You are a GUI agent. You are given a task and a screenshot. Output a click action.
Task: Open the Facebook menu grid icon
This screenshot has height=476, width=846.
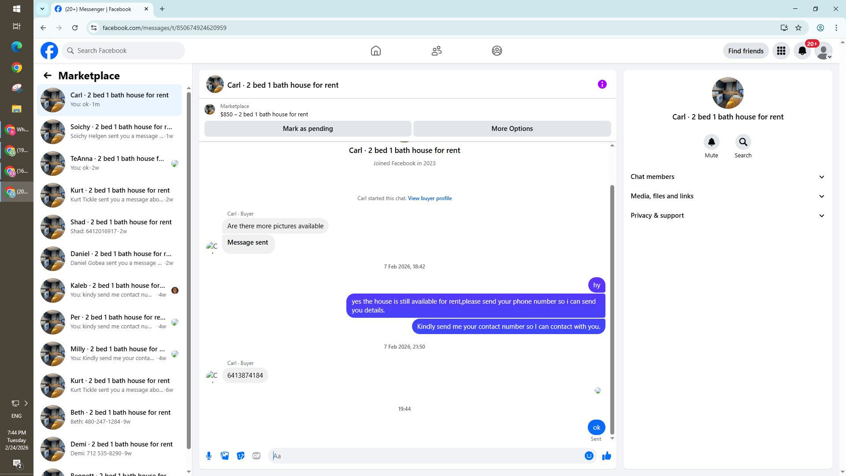pyautogui.click(x=781, y=51)
